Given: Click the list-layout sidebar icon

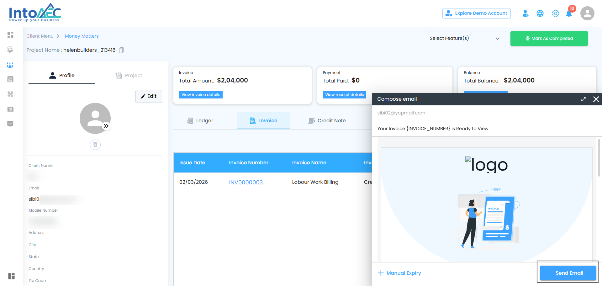Looking at the screenshot, I should pyautogui.click(x=10, y=109).
